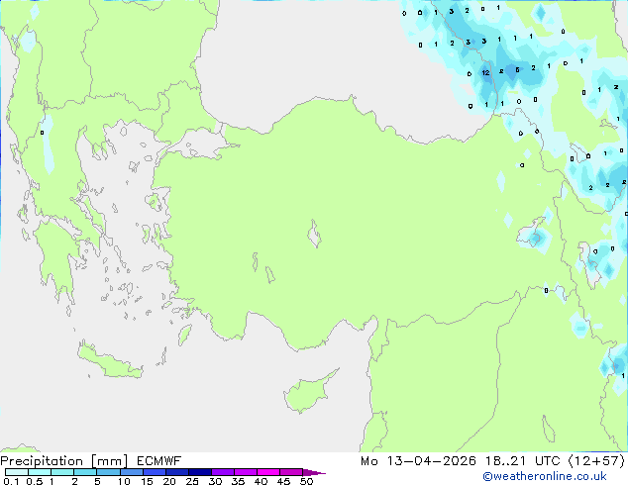628x485 pixels.
Task: Click the 'ECMWF' model label
Action: pos(159,461)
